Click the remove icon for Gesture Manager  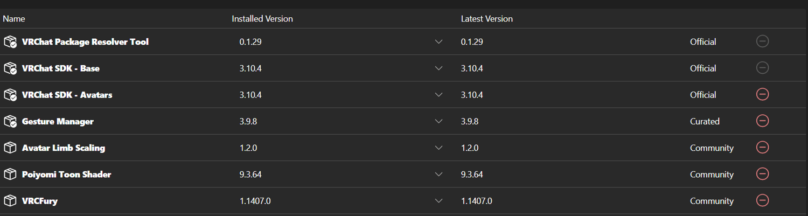click(x=762, y=121)
